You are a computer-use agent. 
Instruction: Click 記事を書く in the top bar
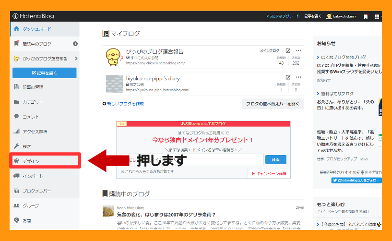(x=313, y=16)
